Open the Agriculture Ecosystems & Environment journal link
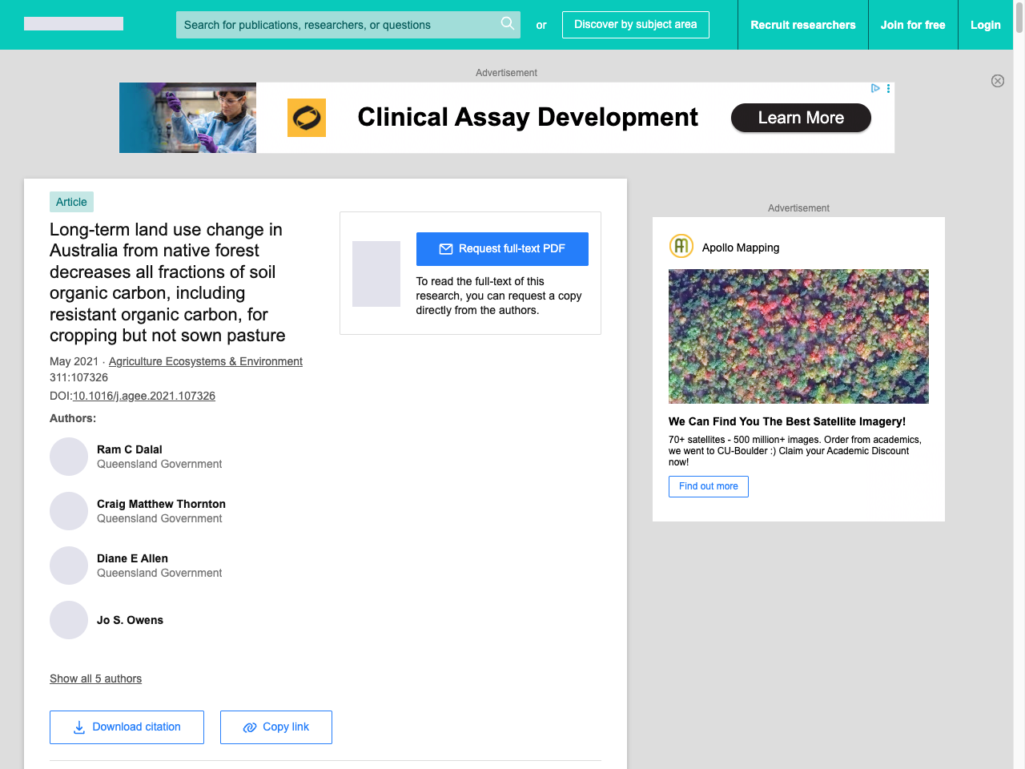Screen dimensions: 1025x769 [205, 361]
